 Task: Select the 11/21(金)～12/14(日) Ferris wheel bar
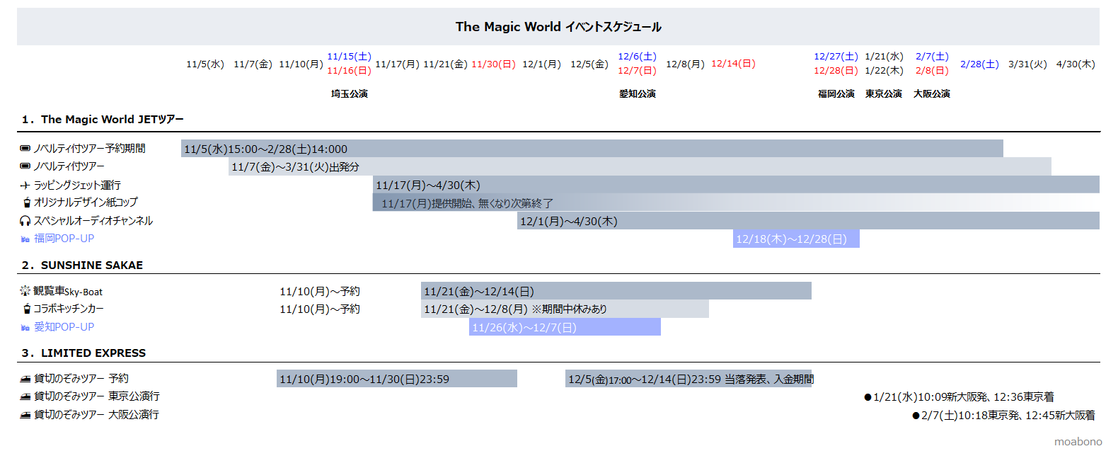pos(616,291)
